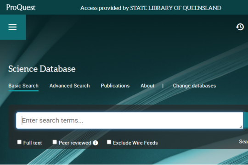Select the Basic Search tab
The width and height of the screenshot is (248, 165).
pyautogui.click(x=23, y=86)
